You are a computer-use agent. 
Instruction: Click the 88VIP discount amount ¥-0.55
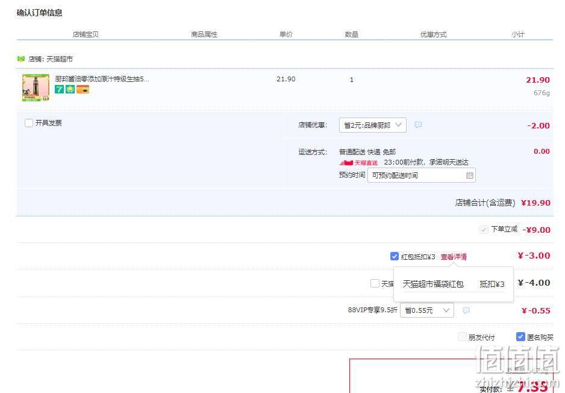pos(536,311)
